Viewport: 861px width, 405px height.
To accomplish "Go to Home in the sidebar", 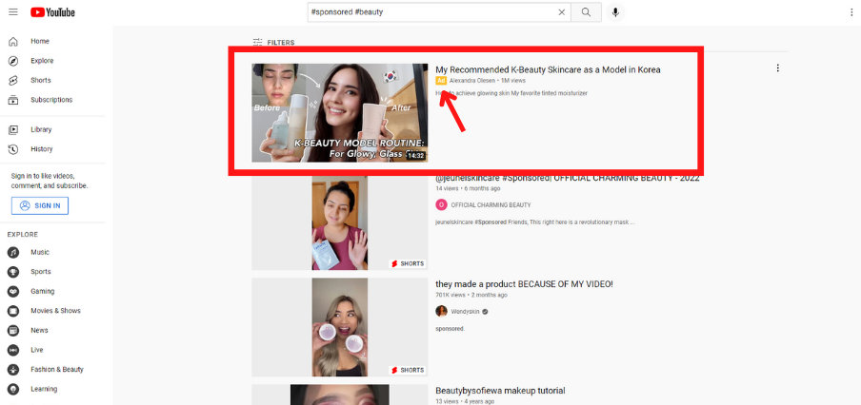I will coord(39,42).
